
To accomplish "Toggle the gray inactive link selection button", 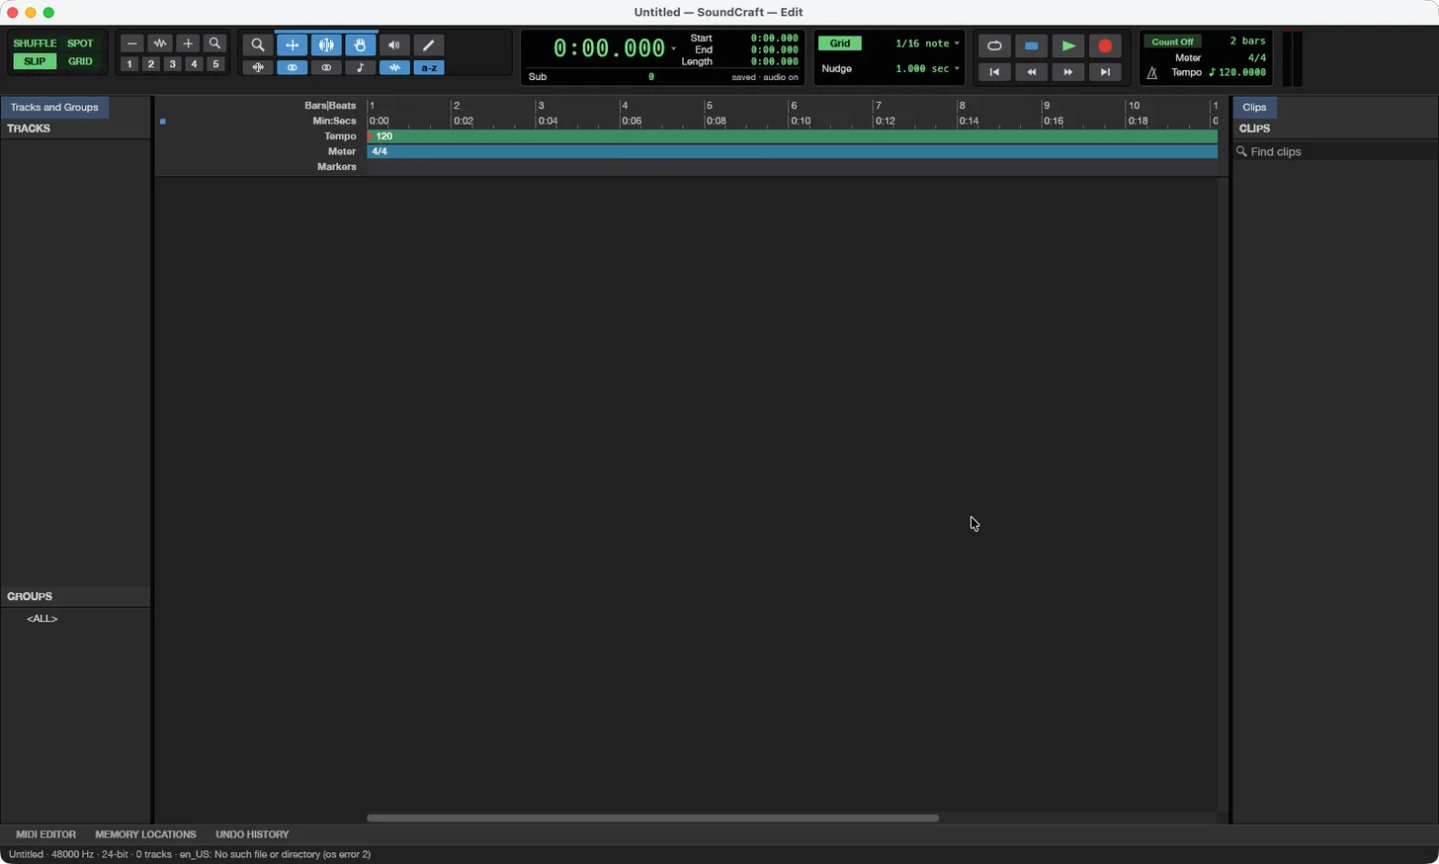I will pyautogui.click(x=326, y=68).
